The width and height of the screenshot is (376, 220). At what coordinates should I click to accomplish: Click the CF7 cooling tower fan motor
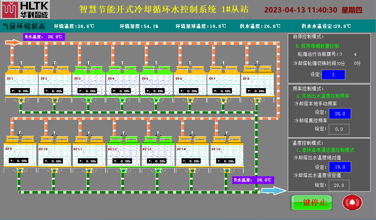pyautogui.click(x=224, y=65)
